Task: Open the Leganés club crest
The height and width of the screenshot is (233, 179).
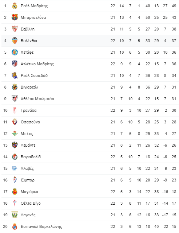Action: click(x=15, y=215)
